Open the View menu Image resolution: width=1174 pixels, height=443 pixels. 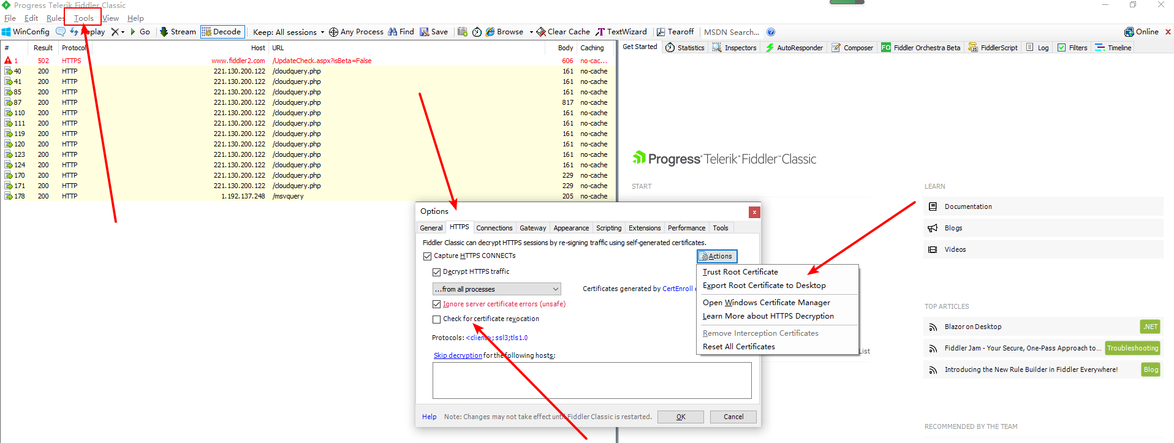point(111,18)
